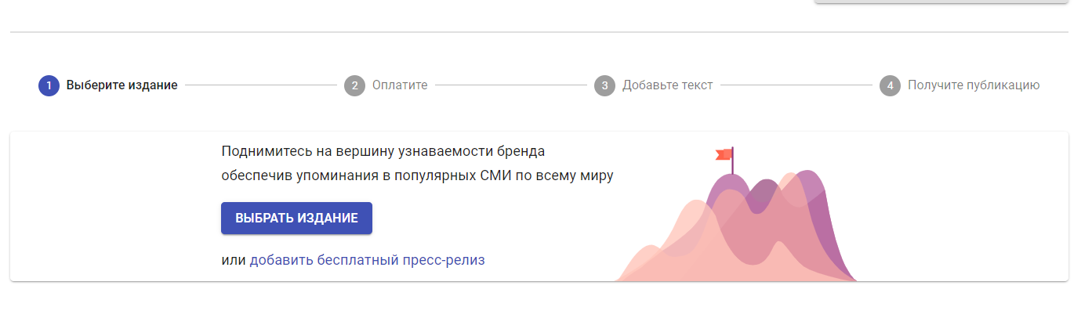Follow the 'добавить бесплатный пресс-релиз' link
The width and height of the screenshot is (1092, 318).
tap(367, 260)
